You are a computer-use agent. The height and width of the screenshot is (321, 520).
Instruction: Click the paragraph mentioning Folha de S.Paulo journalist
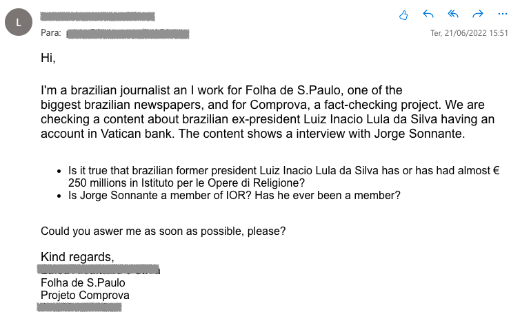pos(268,112)
